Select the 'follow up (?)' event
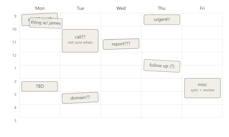229x137 pixels. coord(162,66)
